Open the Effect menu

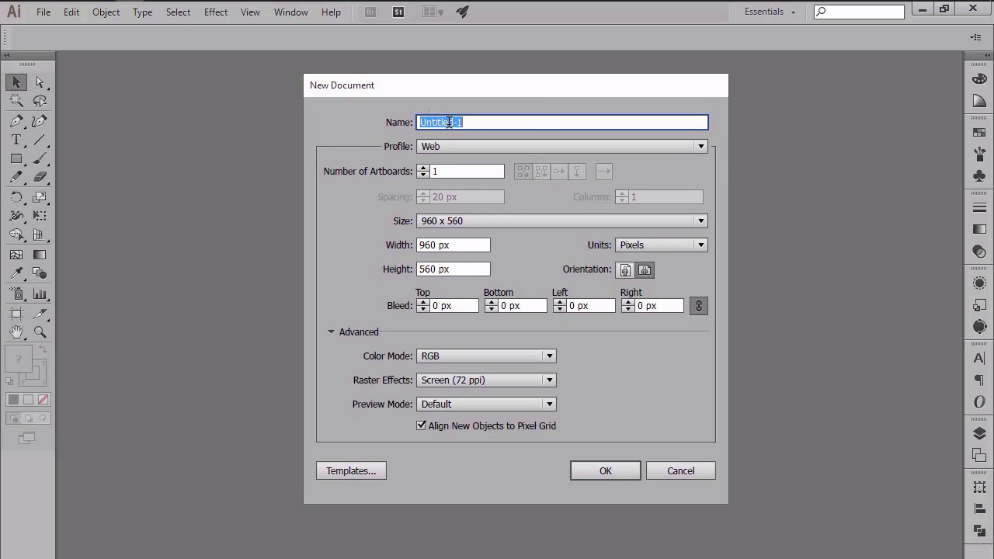[216, 12]
